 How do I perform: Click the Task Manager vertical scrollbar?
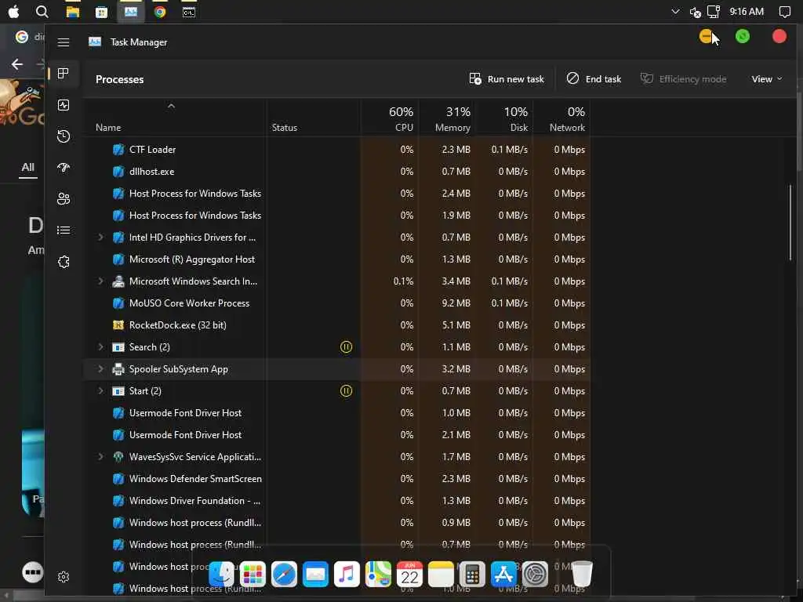[790, 223]
